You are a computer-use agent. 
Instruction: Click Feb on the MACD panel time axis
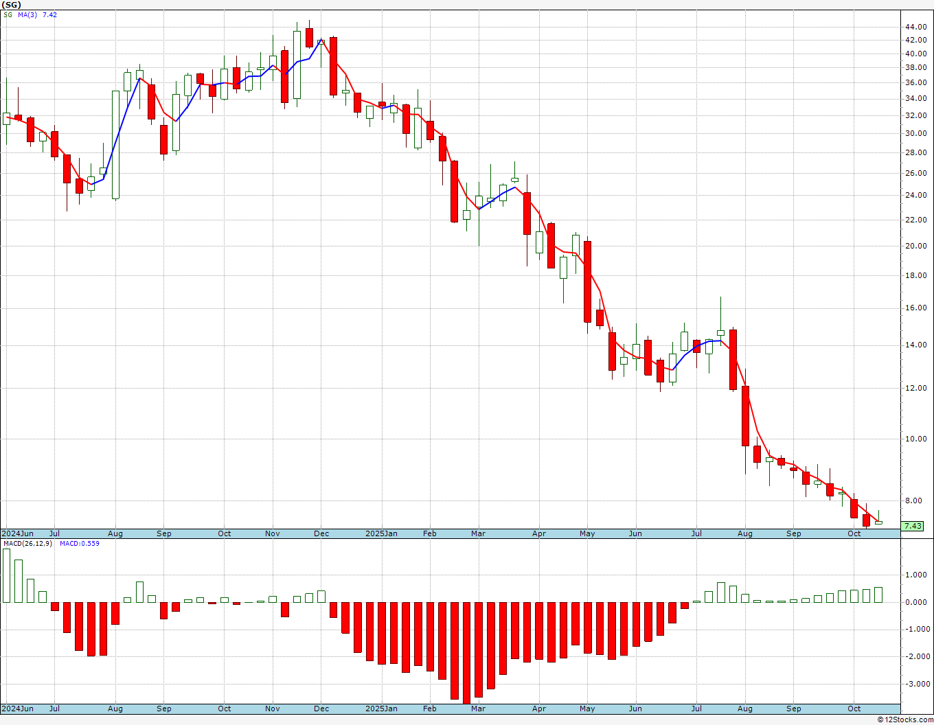coord(430,709)
